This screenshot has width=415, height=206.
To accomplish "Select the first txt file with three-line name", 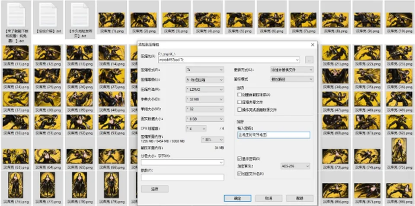I will click(16, 15).
